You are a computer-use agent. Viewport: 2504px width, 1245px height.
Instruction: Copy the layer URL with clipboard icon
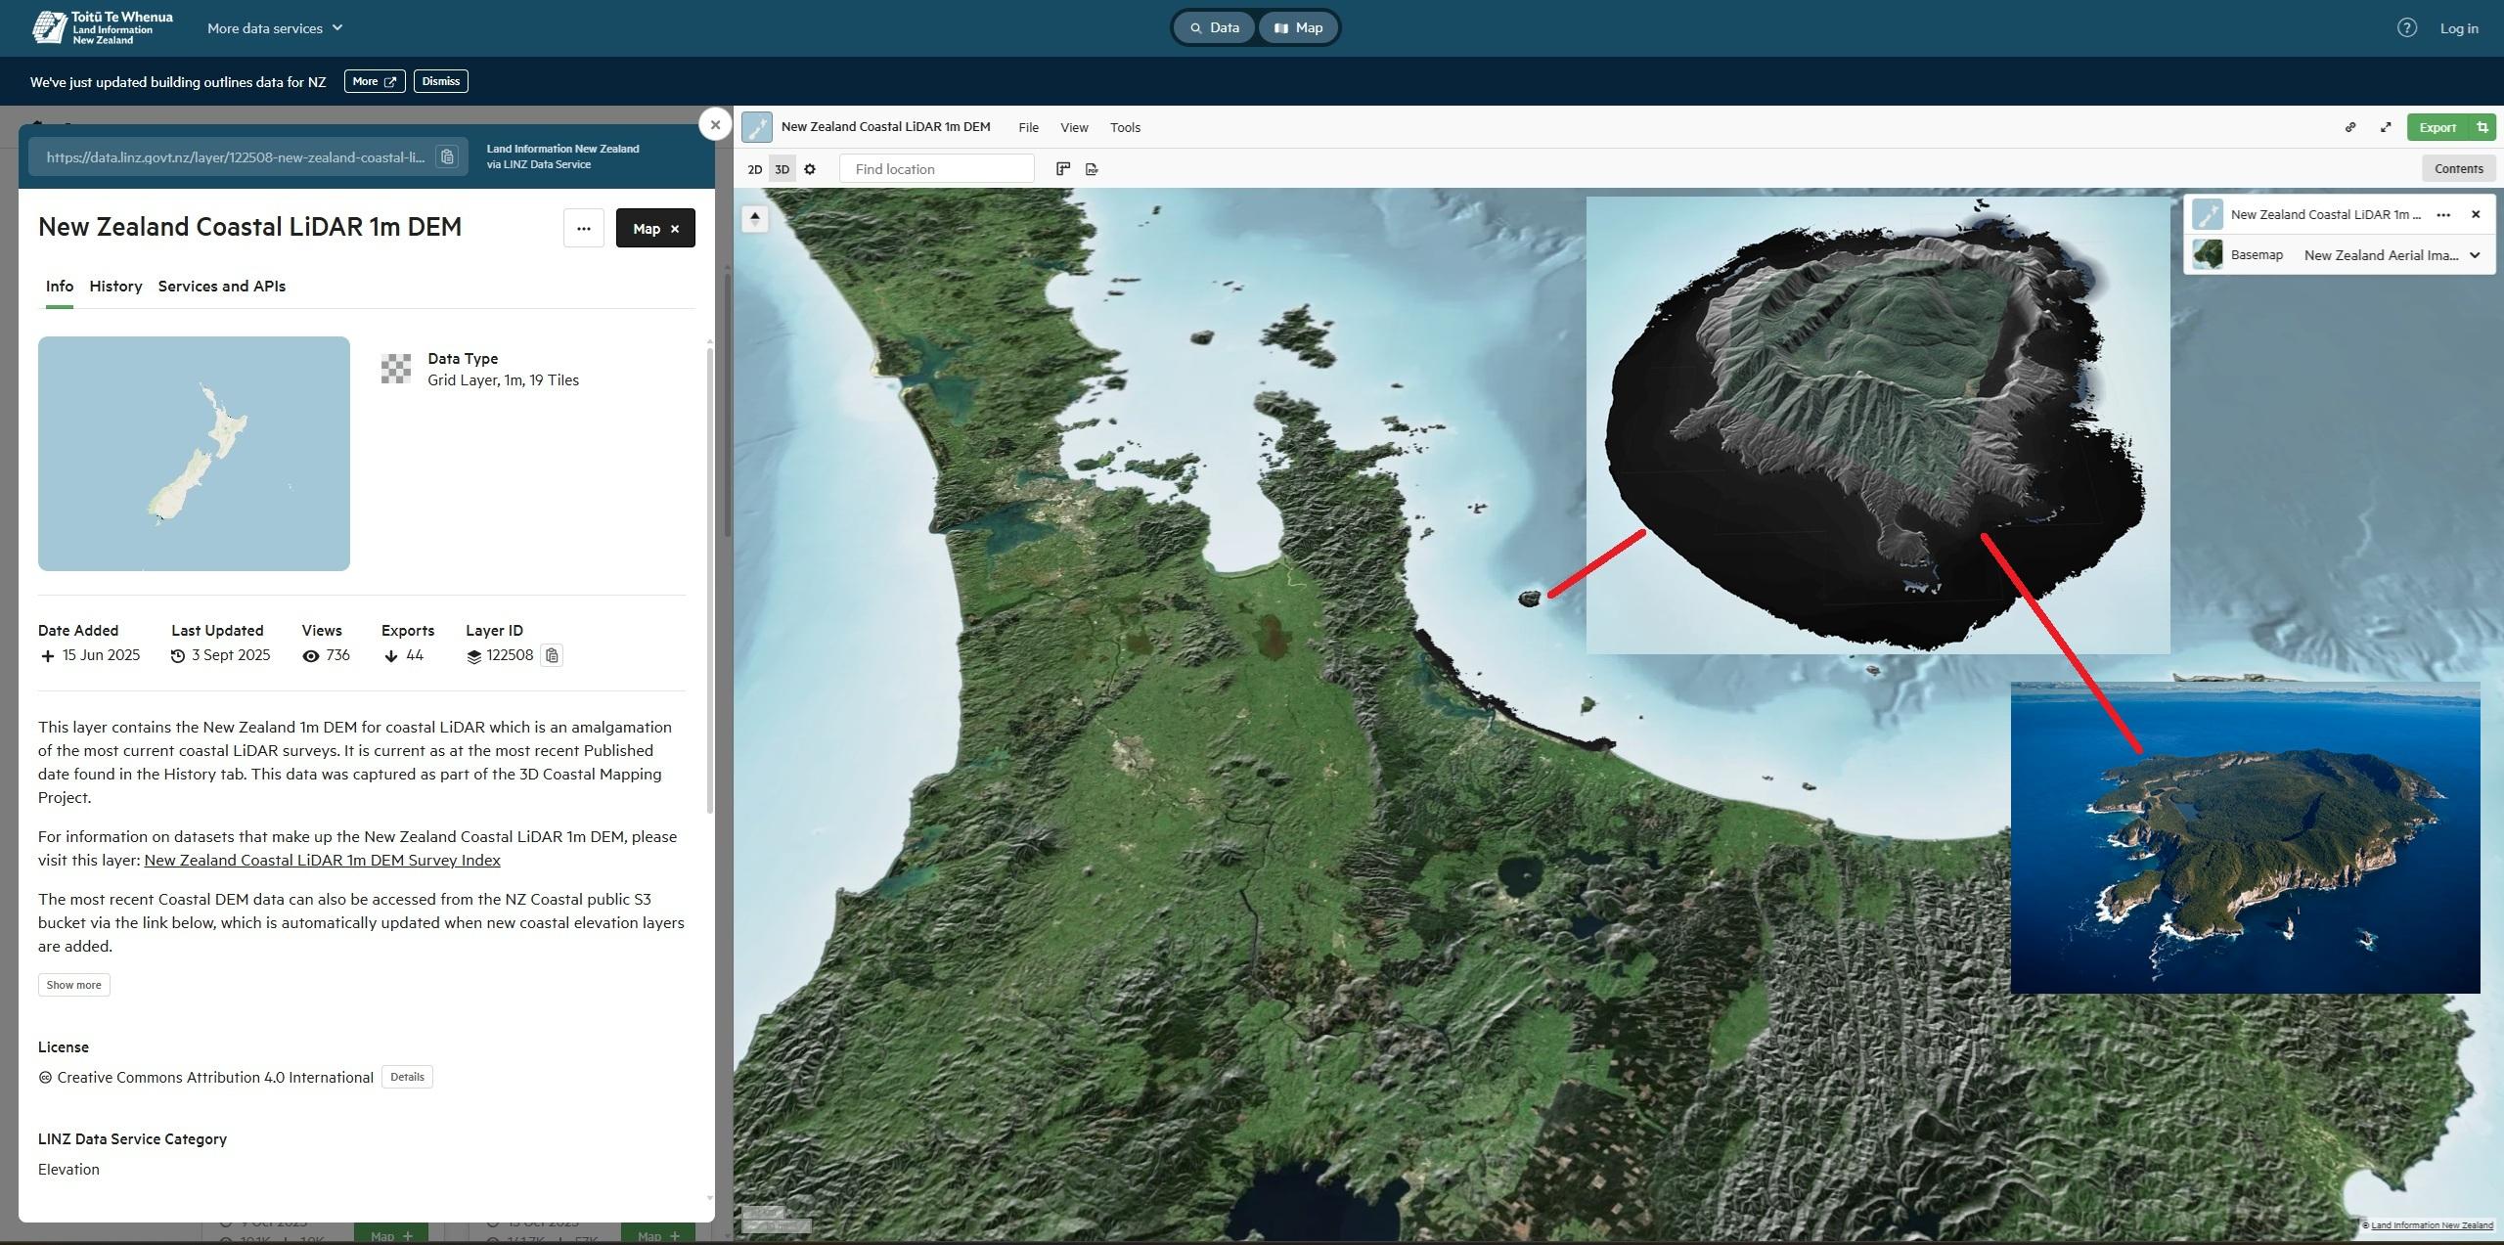(x=447, y=157)
